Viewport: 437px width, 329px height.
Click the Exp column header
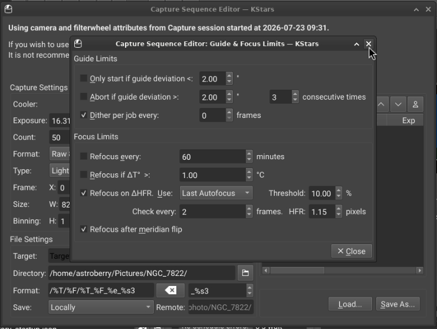[408, 120]
